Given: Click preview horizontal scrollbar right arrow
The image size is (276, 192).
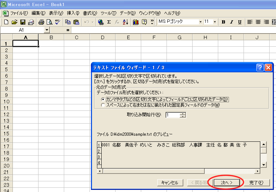Looking at the screenshot, I should pos(257,171).
